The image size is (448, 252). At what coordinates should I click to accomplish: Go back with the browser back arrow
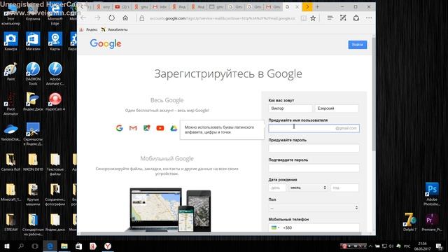click(83, 18)
